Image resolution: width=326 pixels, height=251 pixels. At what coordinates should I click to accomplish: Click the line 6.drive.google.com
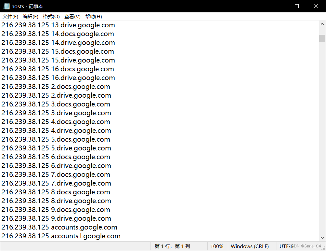pos(56,166)
